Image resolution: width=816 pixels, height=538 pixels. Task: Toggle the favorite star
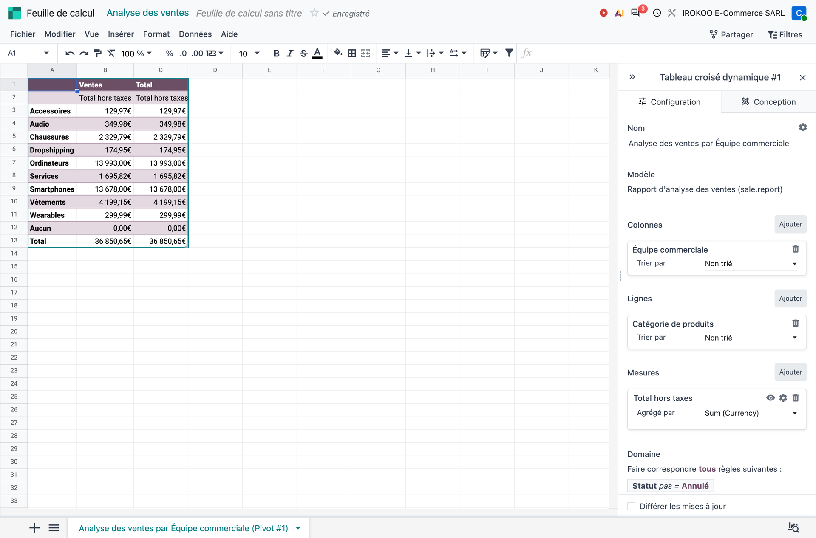(x=314, y=13)
